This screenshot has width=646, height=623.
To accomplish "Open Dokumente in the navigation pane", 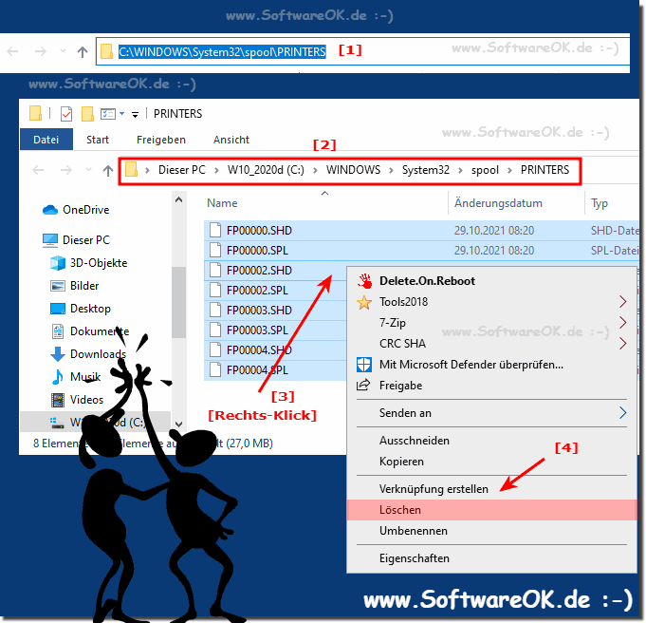I will pos(89,331).
